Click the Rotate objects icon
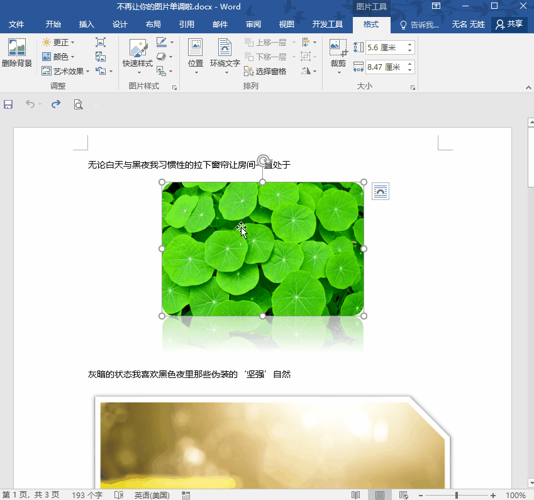Viewport: 534px width, 500px height. pos(306,71)
